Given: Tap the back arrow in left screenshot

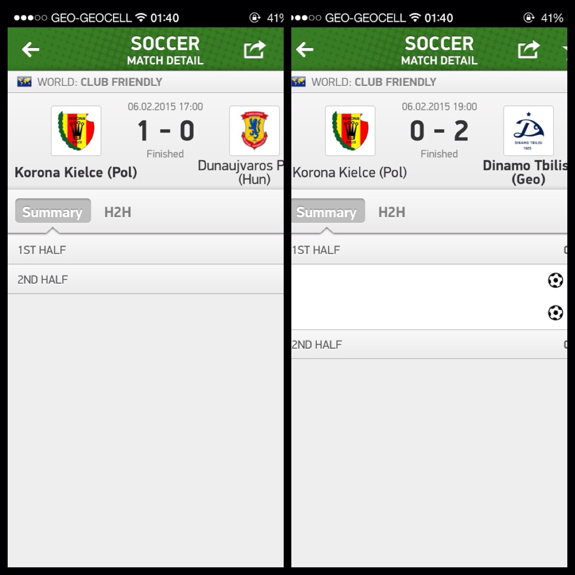Looking at the screenshot, I should [x=31, y=49].
